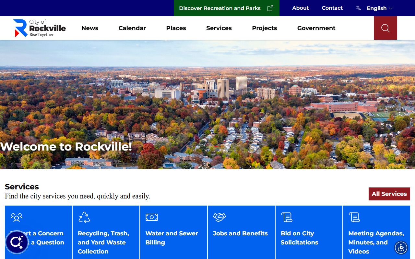The image size is (415, 259).
Task: Go to the Contact page
Action: 332,8
